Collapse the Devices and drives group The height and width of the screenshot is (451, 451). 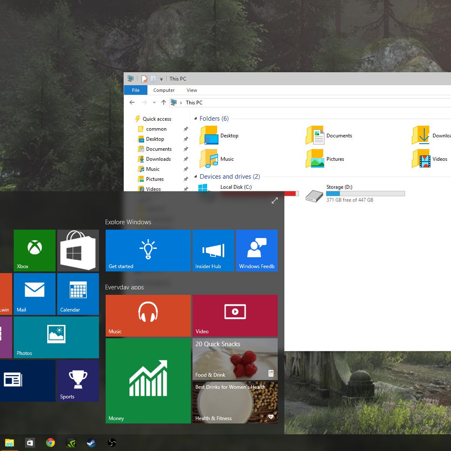tap(195, 177)
